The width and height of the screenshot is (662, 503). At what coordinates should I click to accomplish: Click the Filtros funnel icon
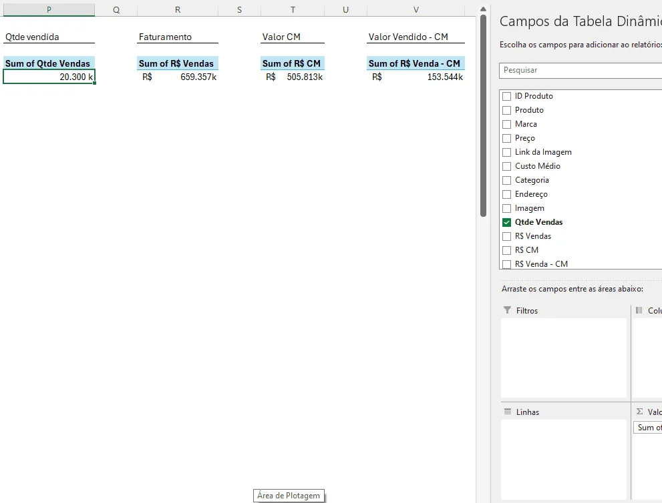507,310
